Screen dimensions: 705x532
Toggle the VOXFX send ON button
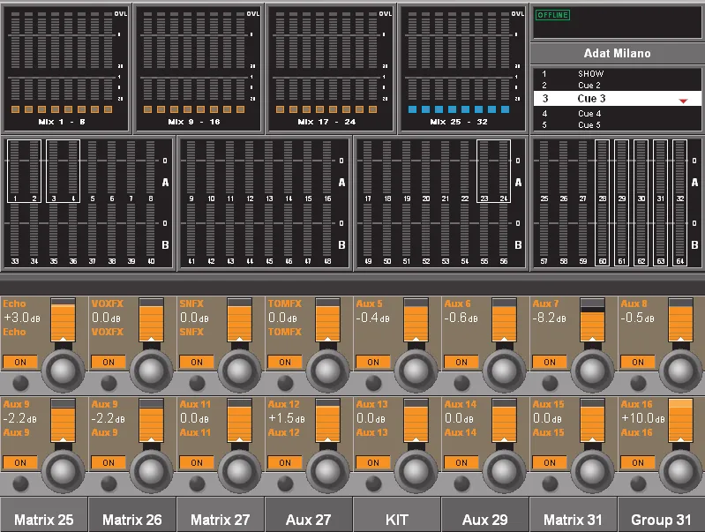click(x=109, y=362)
